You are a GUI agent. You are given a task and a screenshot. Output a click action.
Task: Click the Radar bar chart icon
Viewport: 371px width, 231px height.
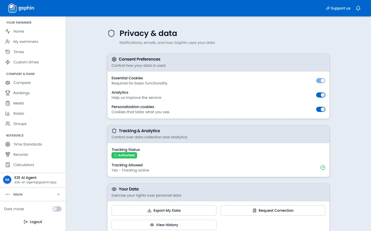click(x=8, y=113)
